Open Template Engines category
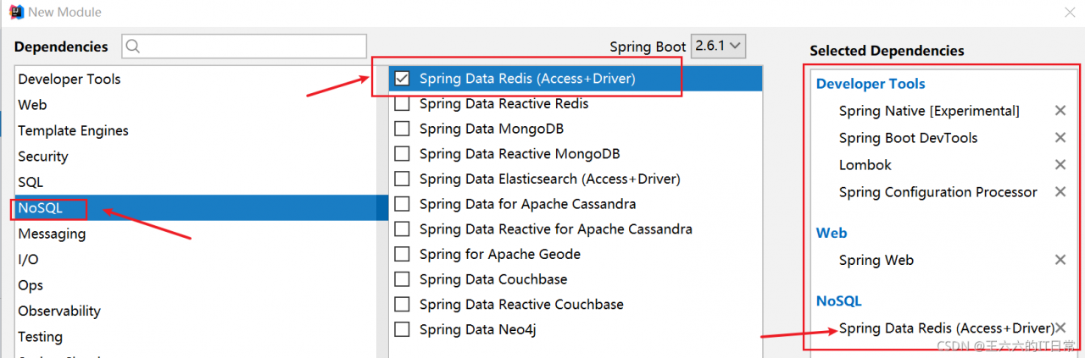 pos(196,130)
